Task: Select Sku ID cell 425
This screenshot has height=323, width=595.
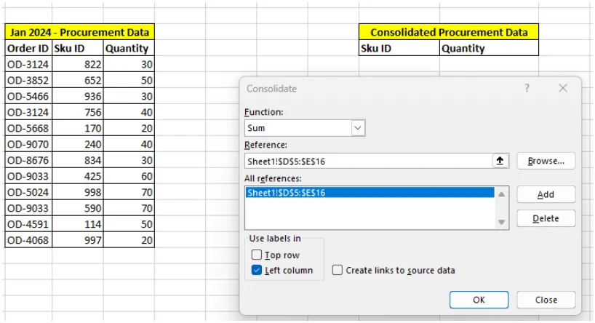Action: click(77, 176)
